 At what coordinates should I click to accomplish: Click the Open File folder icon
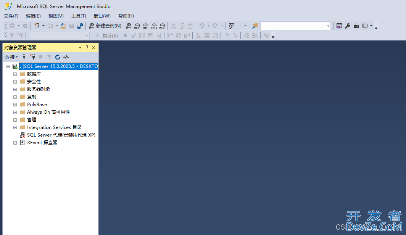click(63, 26)
